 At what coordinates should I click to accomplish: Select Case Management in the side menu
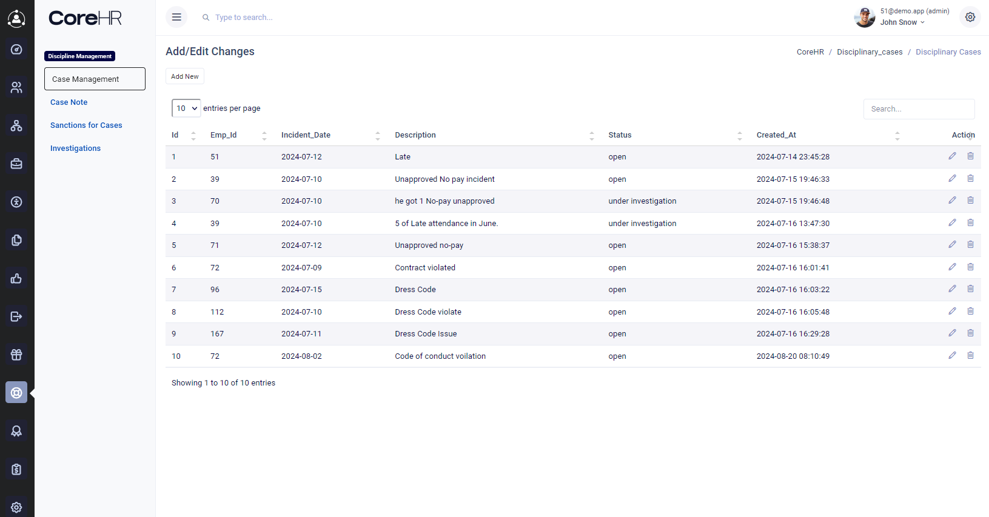pyautogui.click(x=95, y=79)
